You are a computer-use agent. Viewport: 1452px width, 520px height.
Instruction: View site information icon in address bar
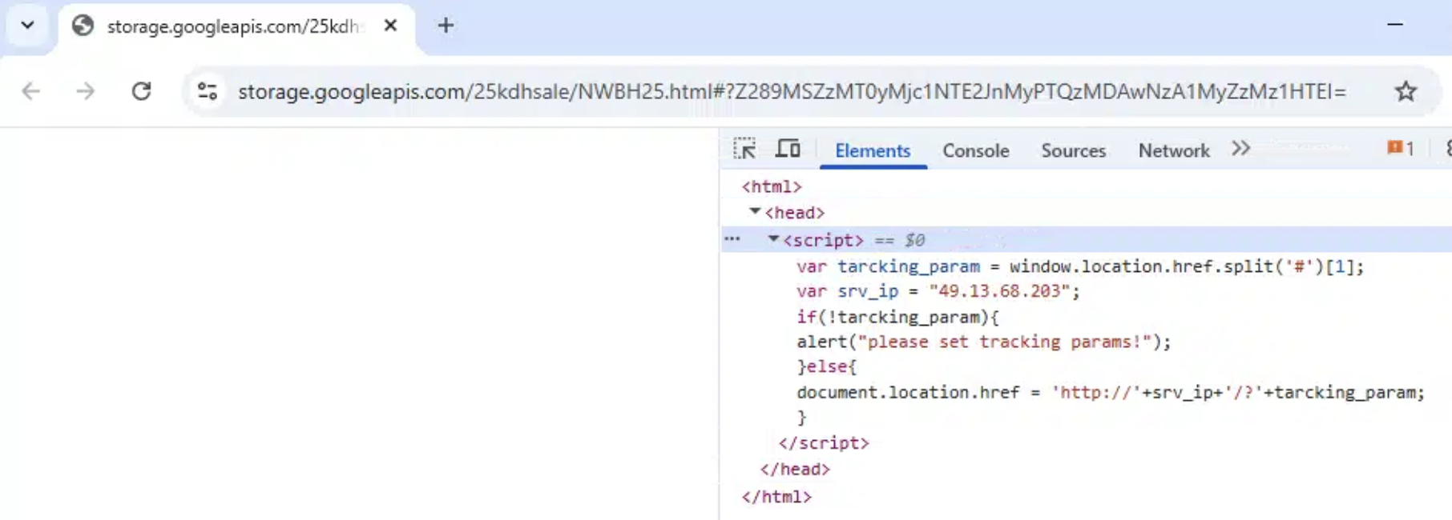coord(208,91)
